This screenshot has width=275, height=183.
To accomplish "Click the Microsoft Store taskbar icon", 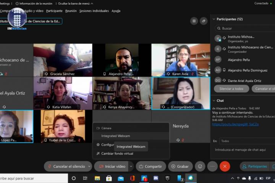I will pos(109,178).
